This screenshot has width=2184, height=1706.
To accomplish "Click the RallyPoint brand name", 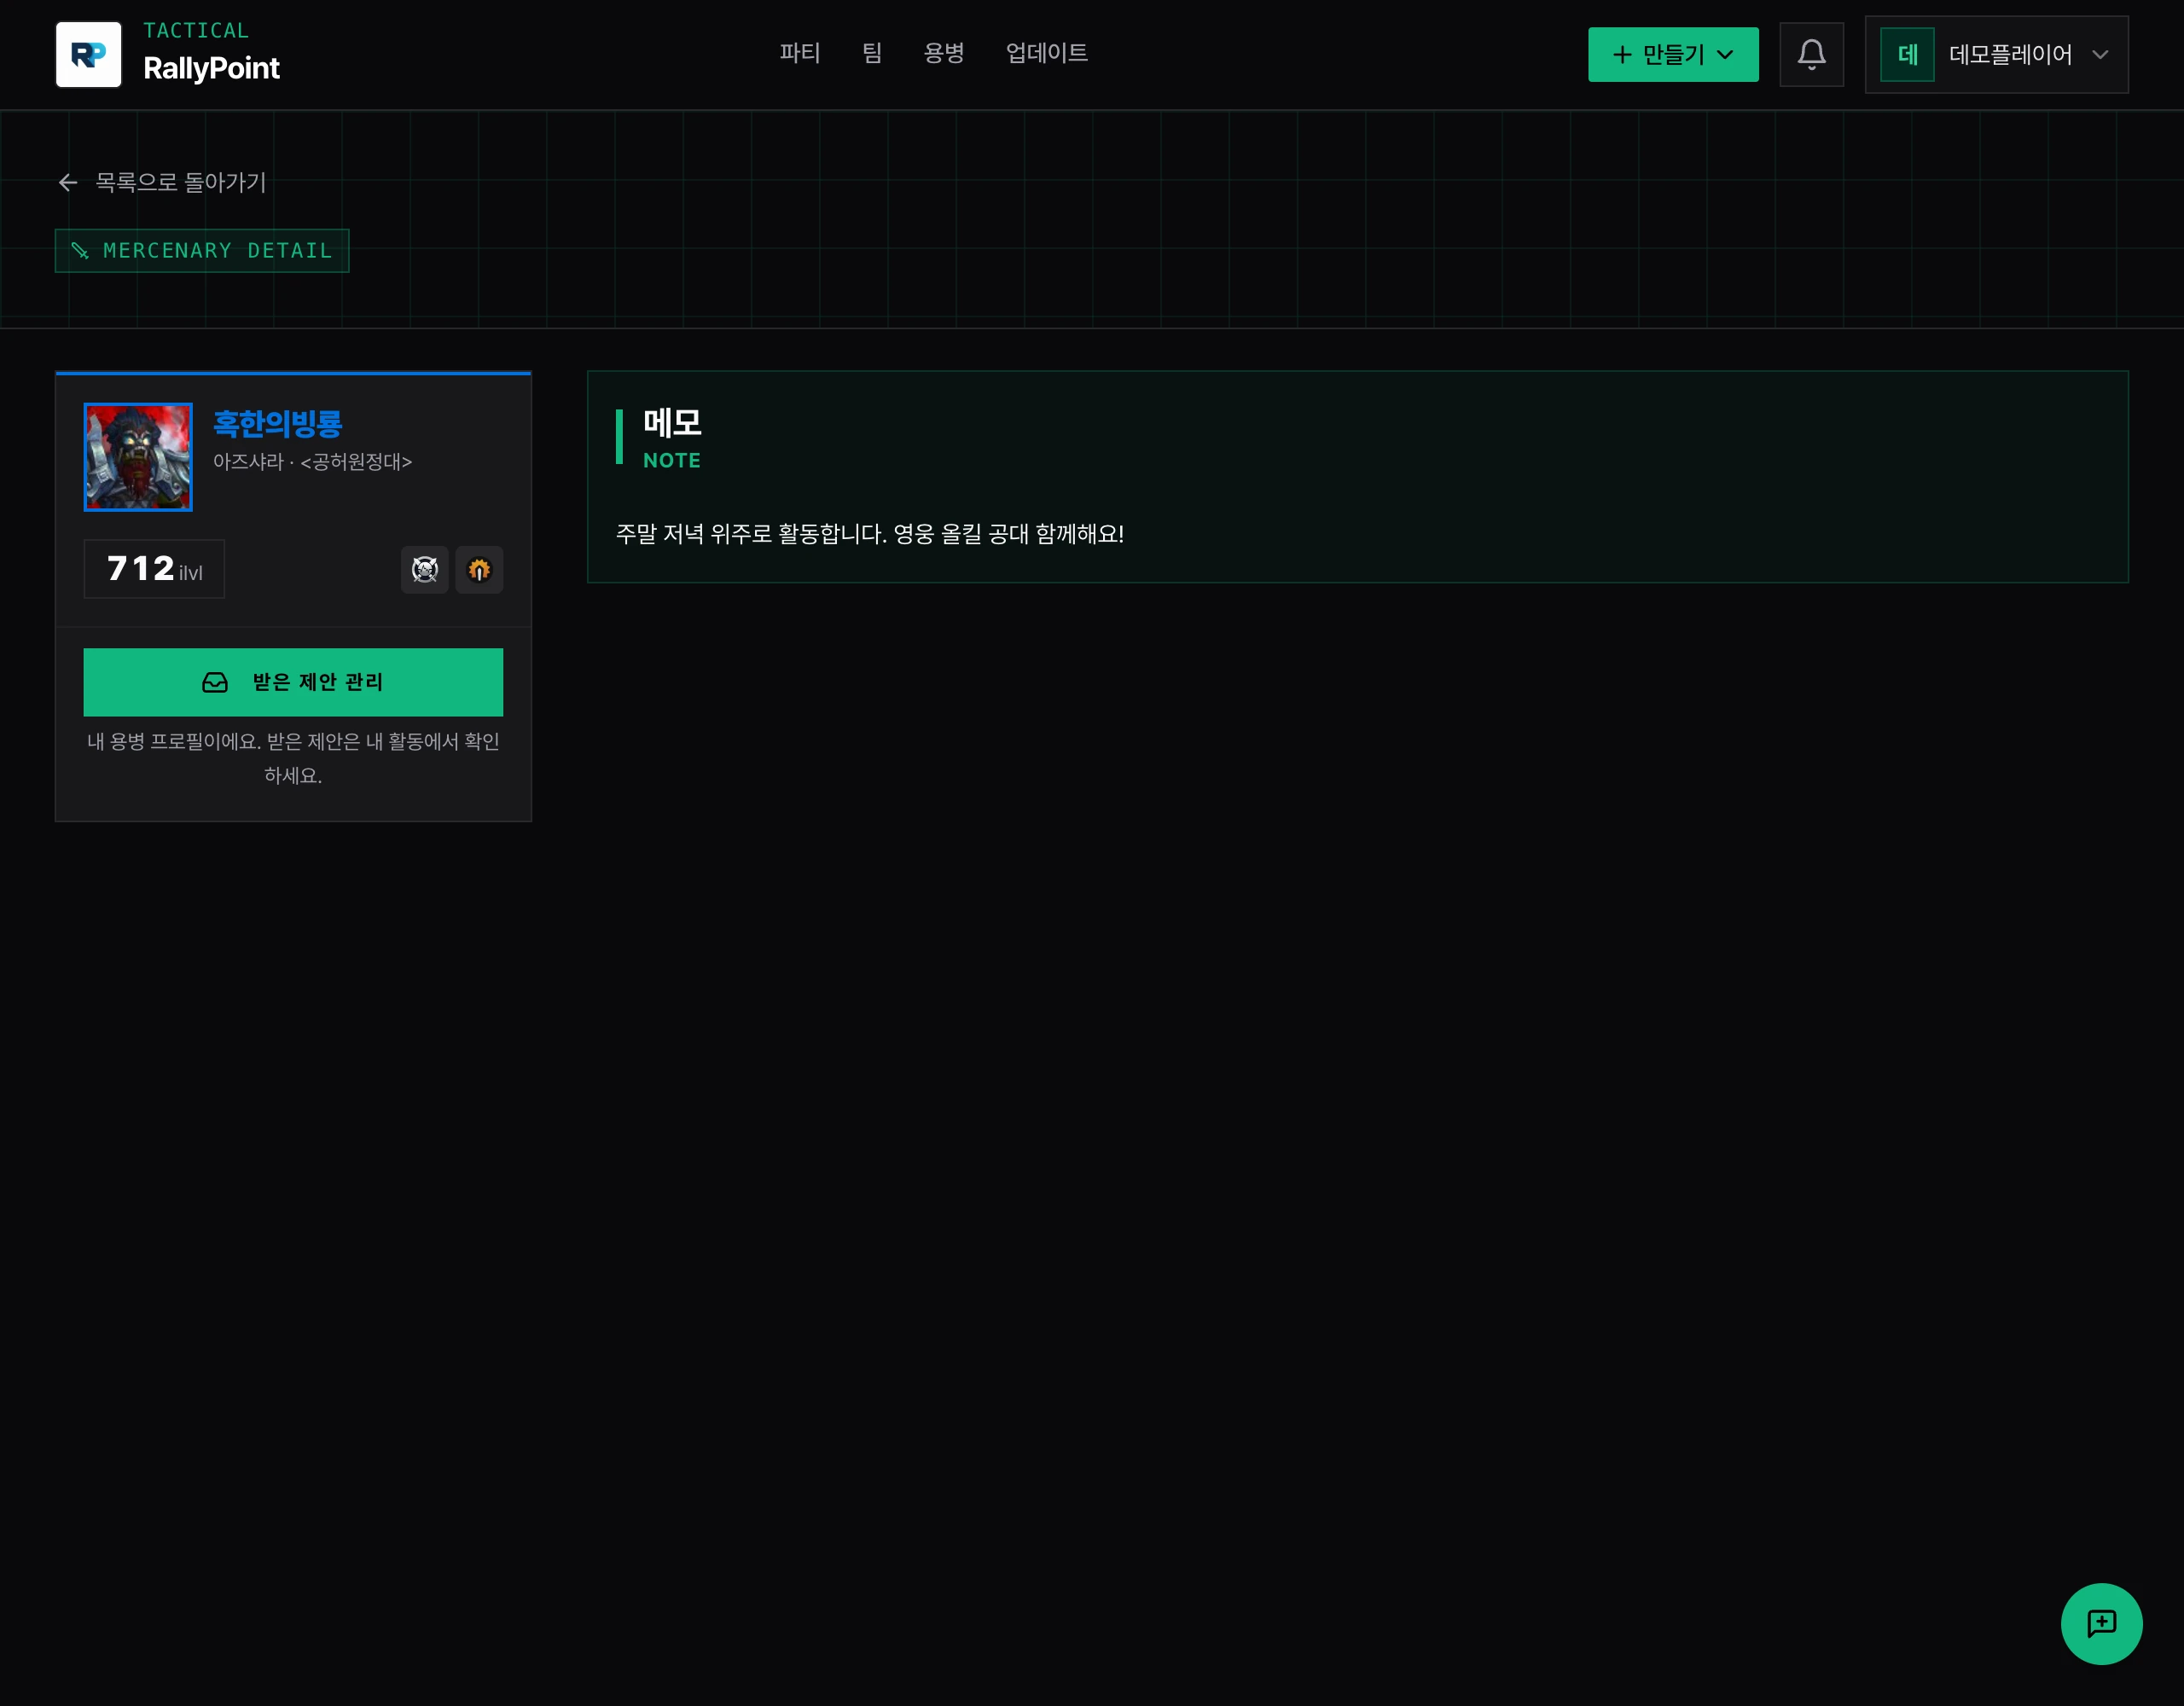I will pos(212,68).
